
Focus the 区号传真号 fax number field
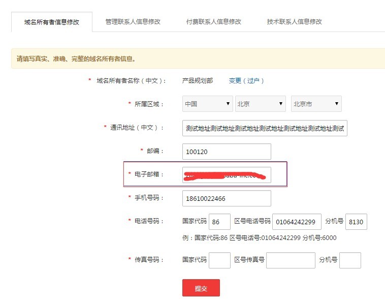point(291,260)
